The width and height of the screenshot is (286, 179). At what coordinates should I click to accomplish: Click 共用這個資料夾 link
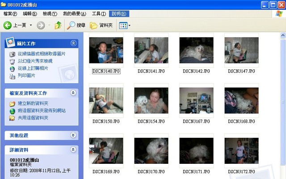point(33,118)
